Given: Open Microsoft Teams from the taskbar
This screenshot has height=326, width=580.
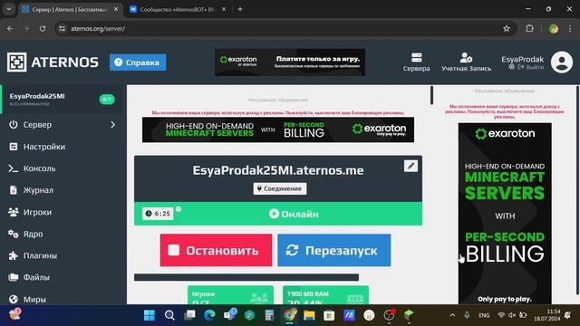Looking at the screenshot, I should pos(229,315).
